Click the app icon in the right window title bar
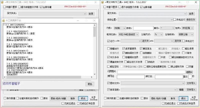200x108 pixels. click(102, 2)
